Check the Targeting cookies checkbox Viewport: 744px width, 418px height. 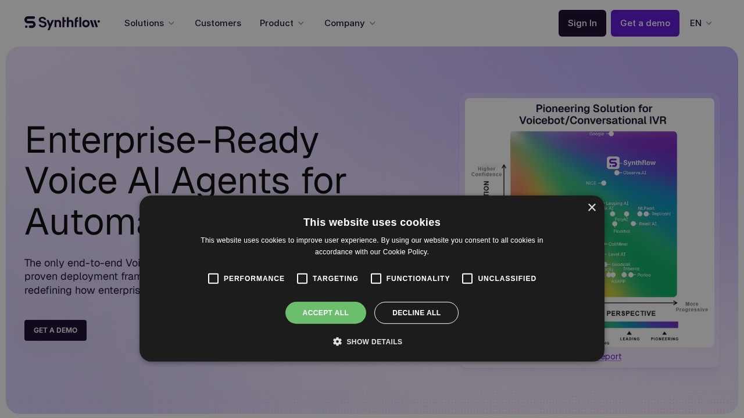pyautogui.click(x=302, y=279)
